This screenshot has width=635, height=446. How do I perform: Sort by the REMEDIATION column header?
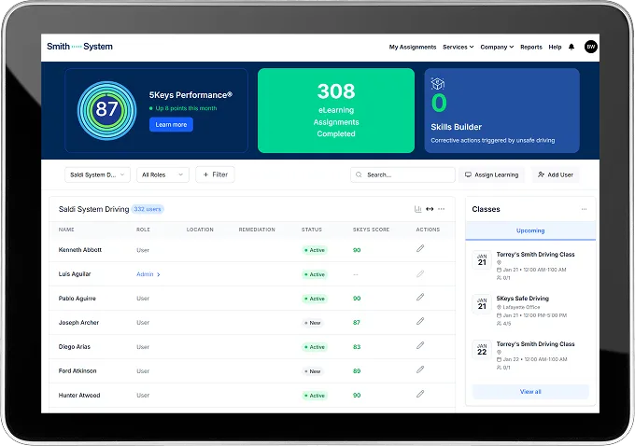pos(257,230)
